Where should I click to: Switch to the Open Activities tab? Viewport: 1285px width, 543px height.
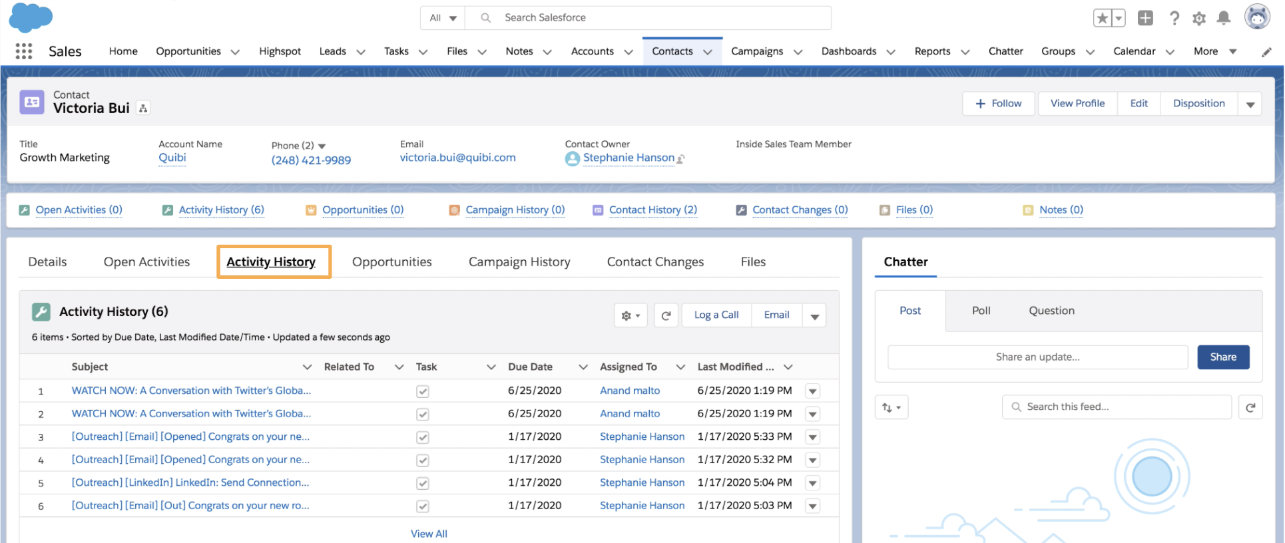pyautogui.click(x=146, y=262)
